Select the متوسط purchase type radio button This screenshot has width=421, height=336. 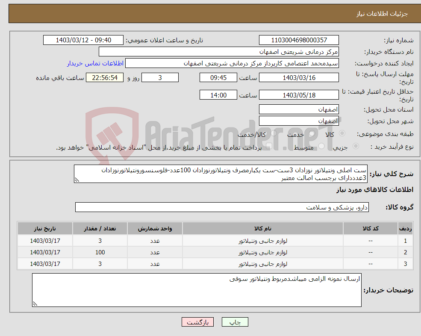[321, 146]
